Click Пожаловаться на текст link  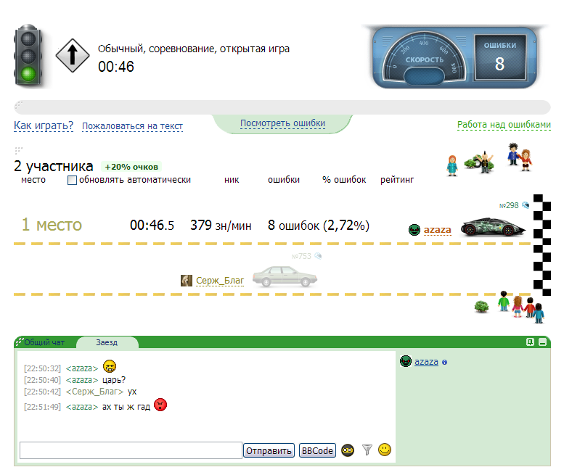pyautogui.click(x=132, y=126)
